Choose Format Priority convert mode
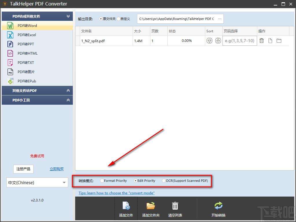 [113, 181]
